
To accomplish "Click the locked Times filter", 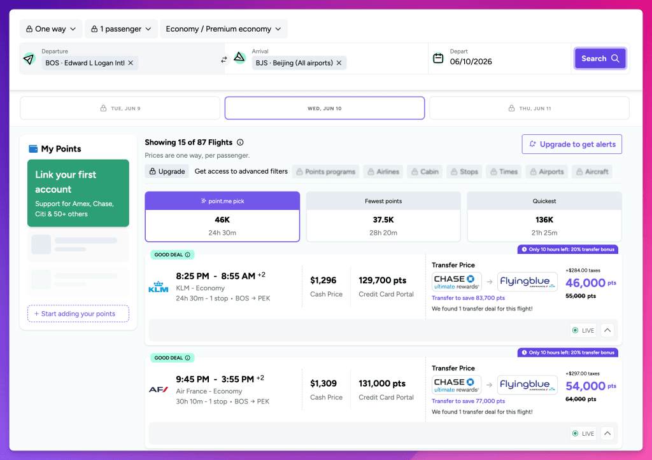I will (504, 172).
